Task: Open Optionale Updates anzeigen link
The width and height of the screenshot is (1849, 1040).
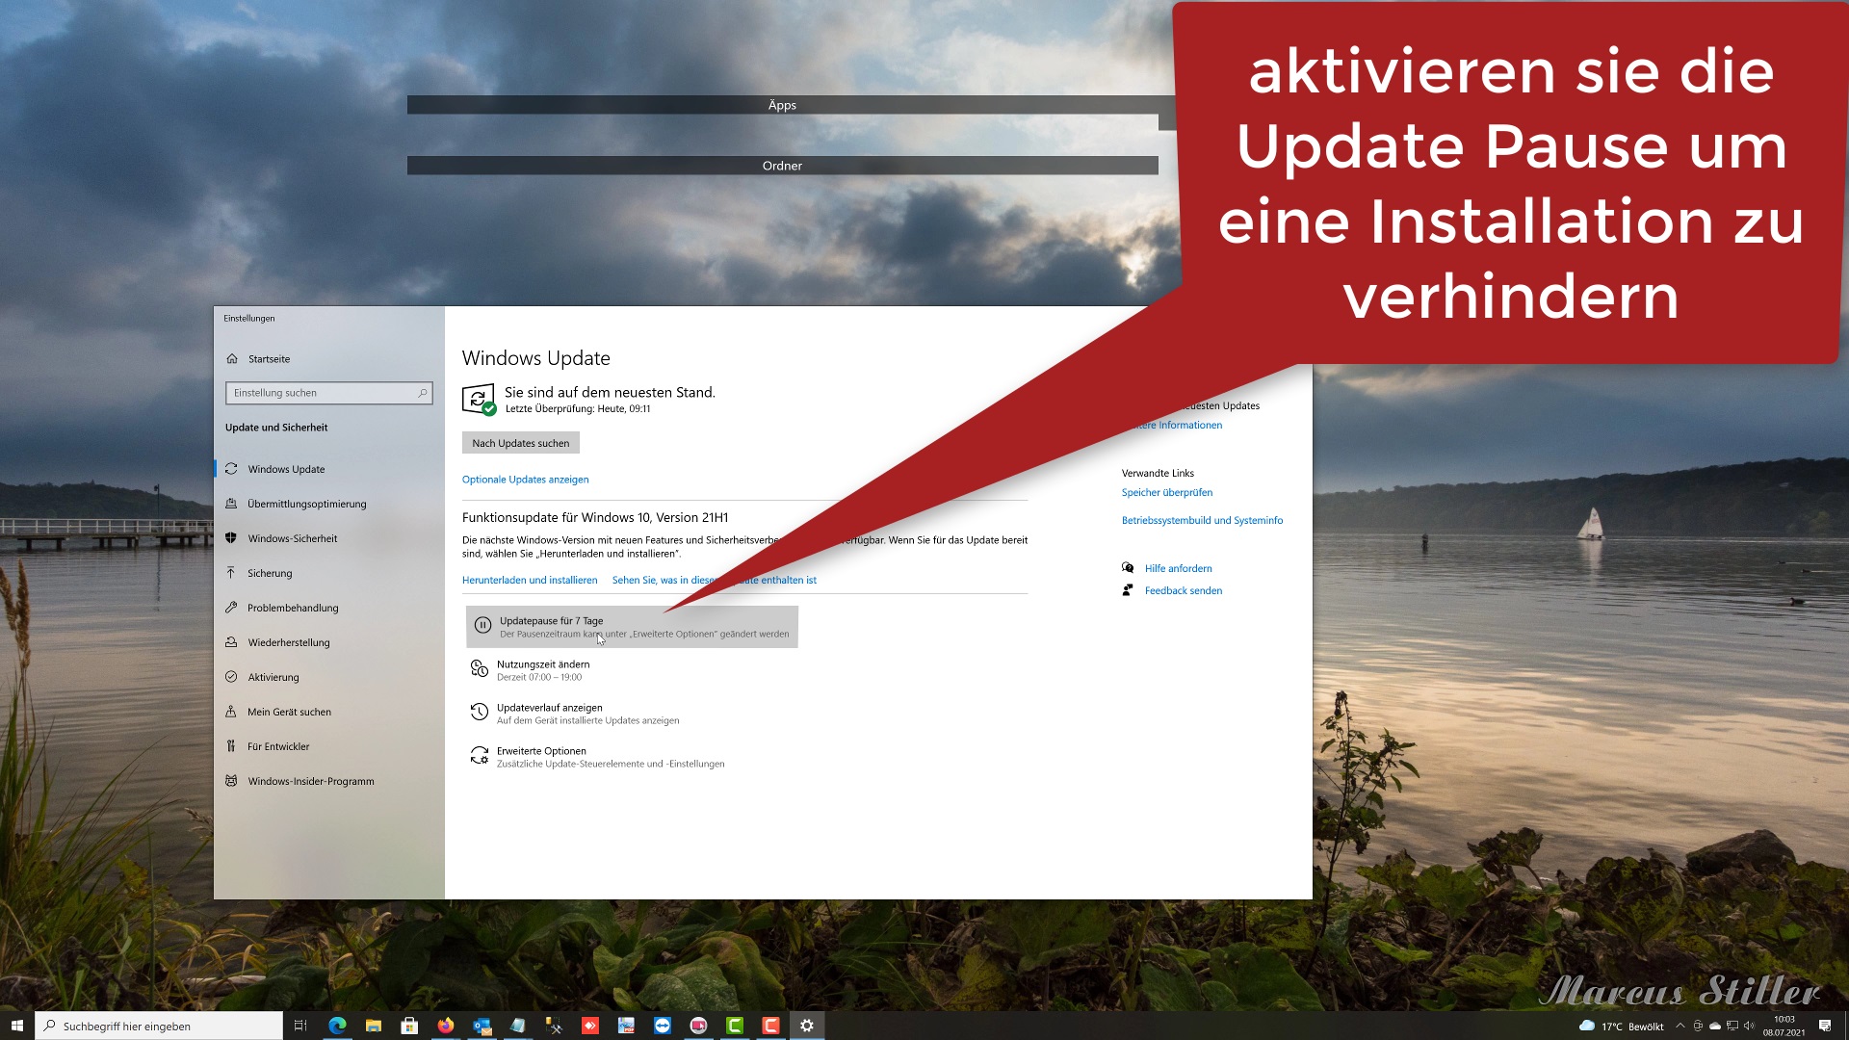Action: [x=525, y=480]
